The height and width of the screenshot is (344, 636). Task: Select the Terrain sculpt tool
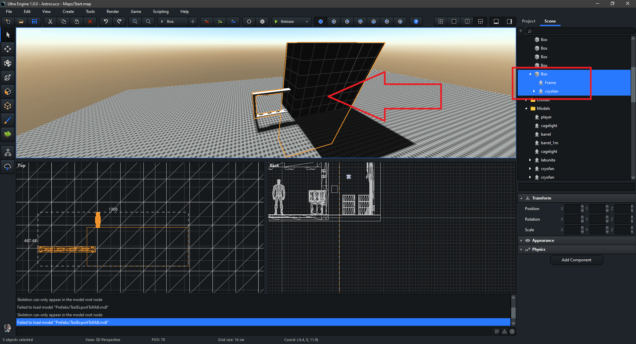[x=8, y=134]
